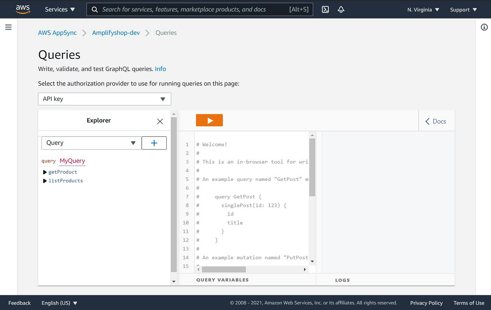Go to the AWS AppSync breadcrumb
The width and height of the screenshot is (491, 310).
57,33
